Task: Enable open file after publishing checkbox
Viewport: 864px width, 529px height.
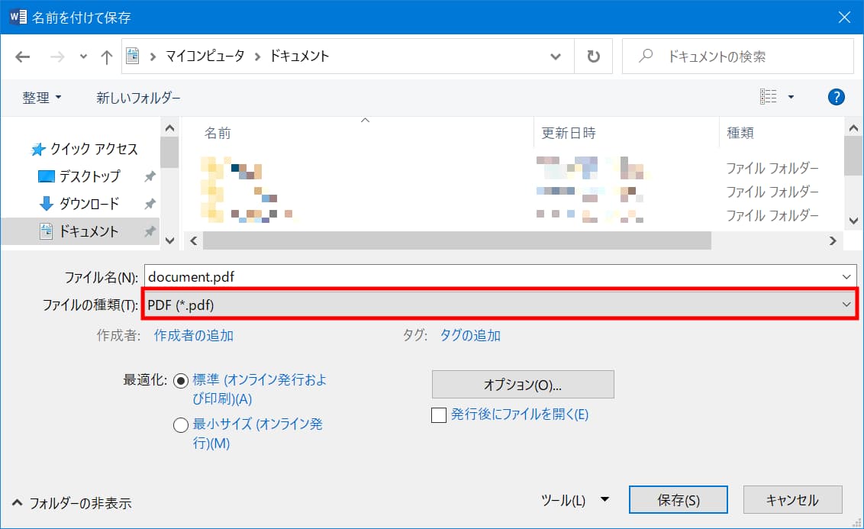Action: coord(439,415)
